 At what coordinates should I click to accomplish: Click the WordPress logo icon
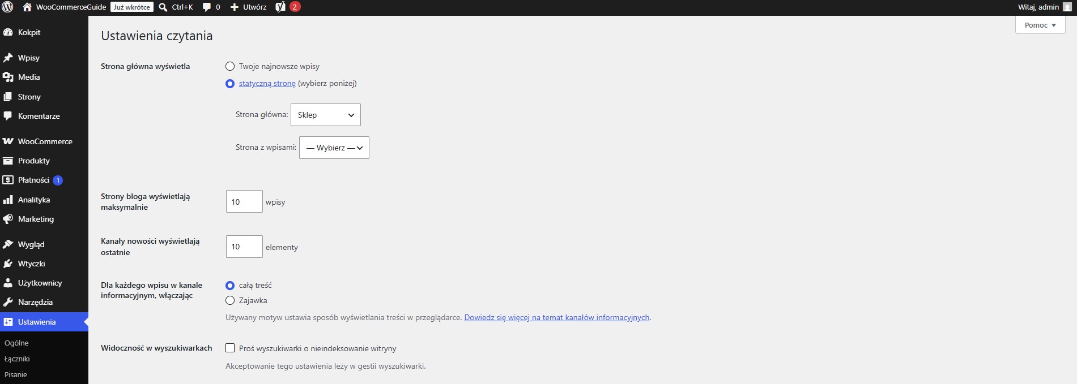[x=8, y=7]
